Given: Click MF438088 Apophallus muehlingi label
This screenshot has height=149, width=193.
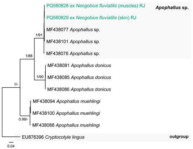Looking at the screenshot, I should point(66,125).
